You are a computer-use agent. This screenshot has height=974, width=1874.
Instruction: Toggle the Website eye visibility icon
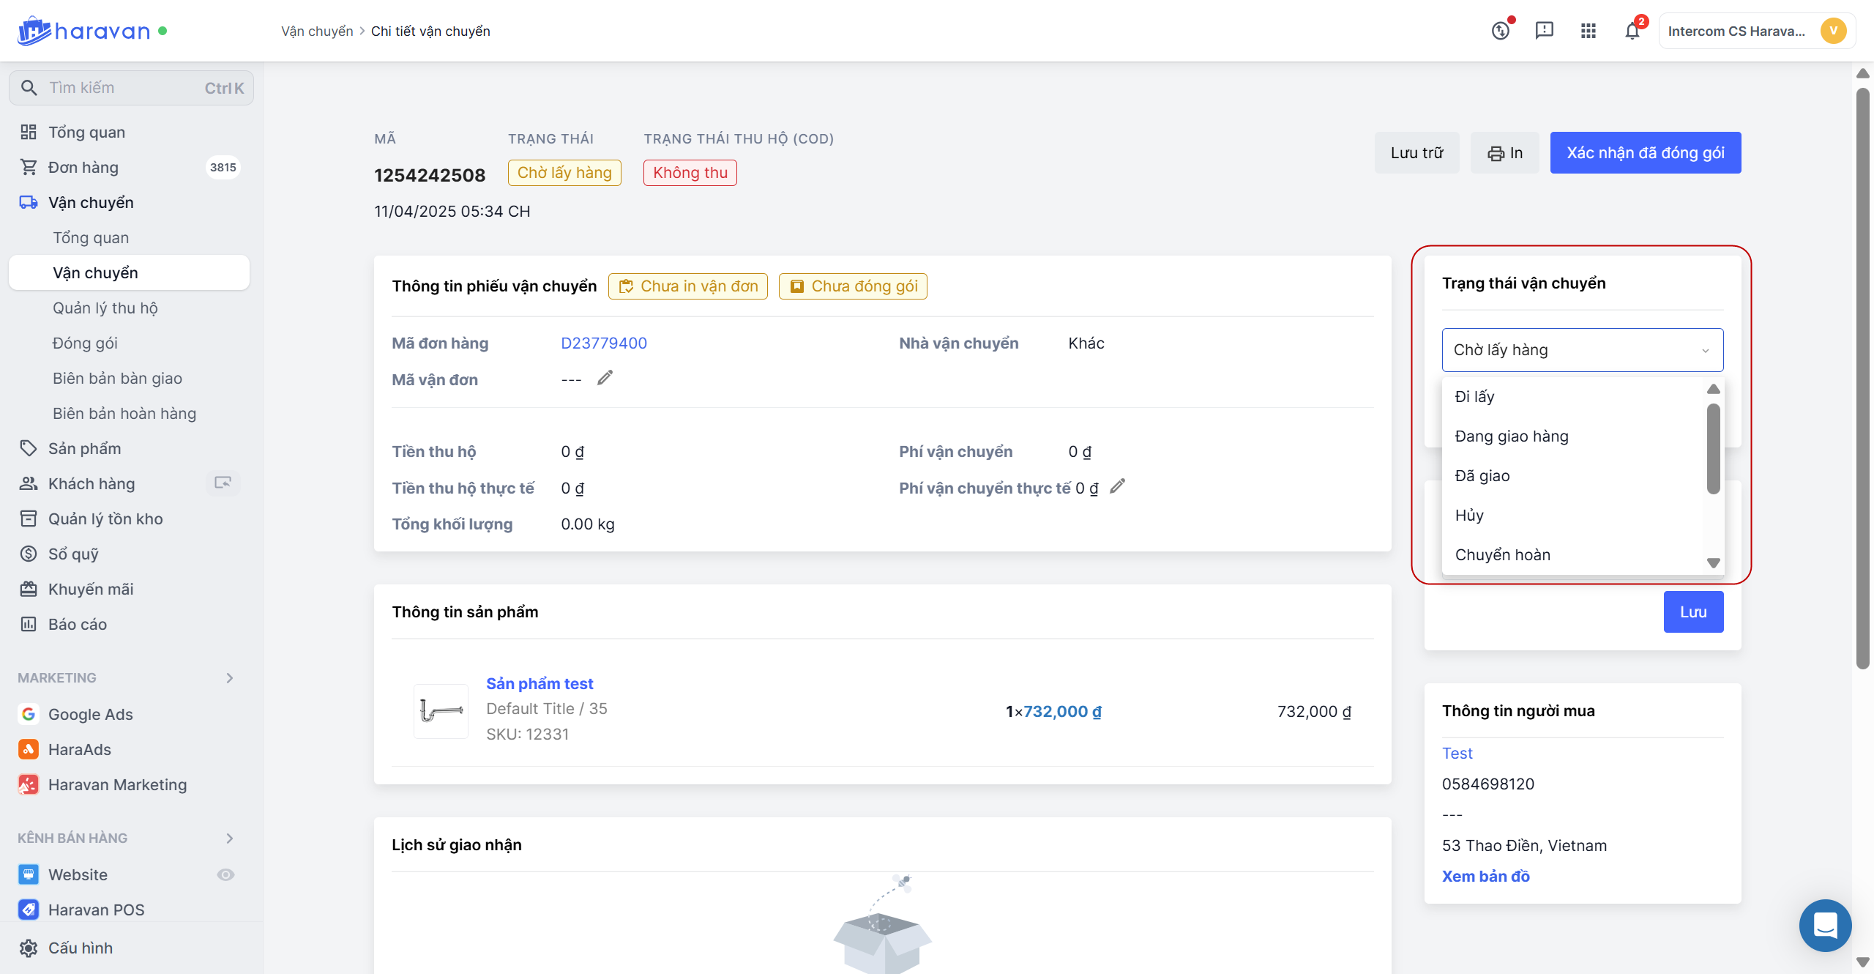(x=225, y=874)
